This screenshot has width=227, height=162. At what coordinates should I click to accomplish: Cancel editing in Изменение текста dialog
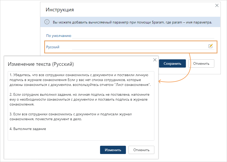tap(141, 150)
